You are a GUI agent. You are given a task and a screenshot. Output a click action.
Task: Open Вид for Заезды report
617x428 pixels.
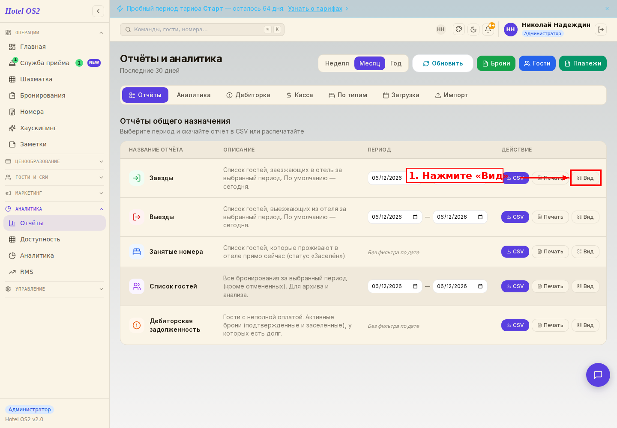585,178
